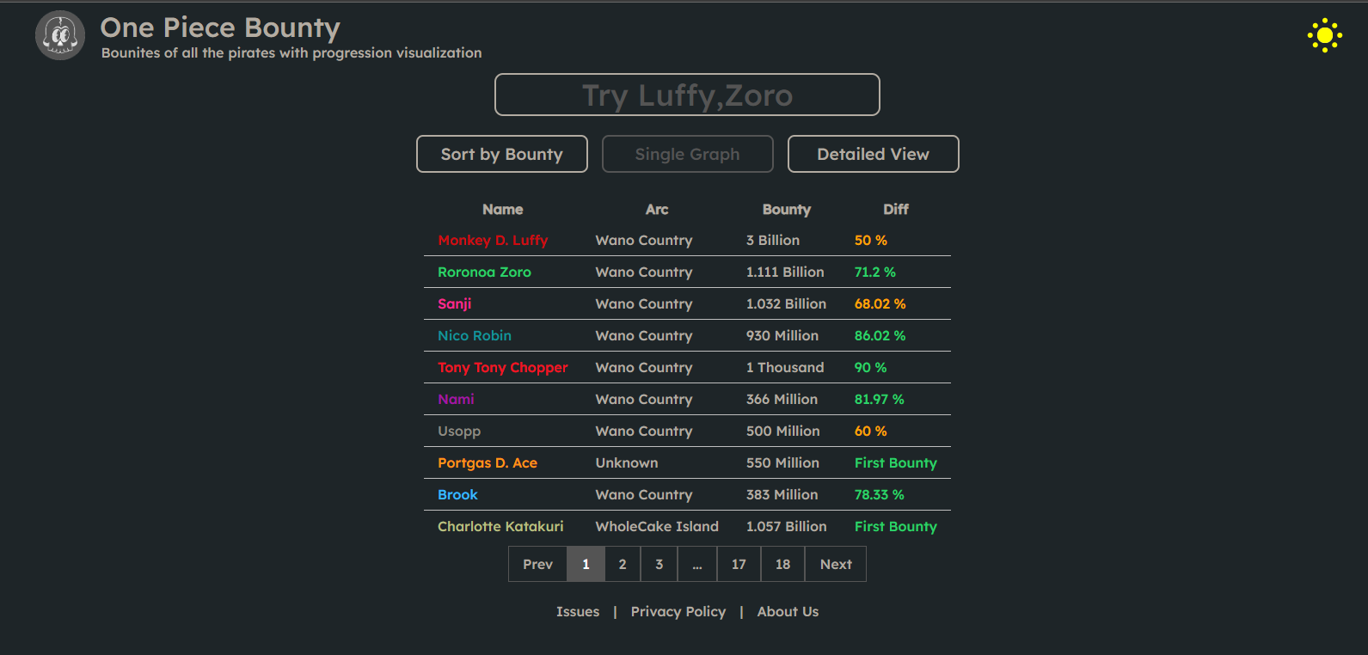Click First Bounty in Portgas D. Ace row
1368x655 pixels.
(x=896, y=463)
